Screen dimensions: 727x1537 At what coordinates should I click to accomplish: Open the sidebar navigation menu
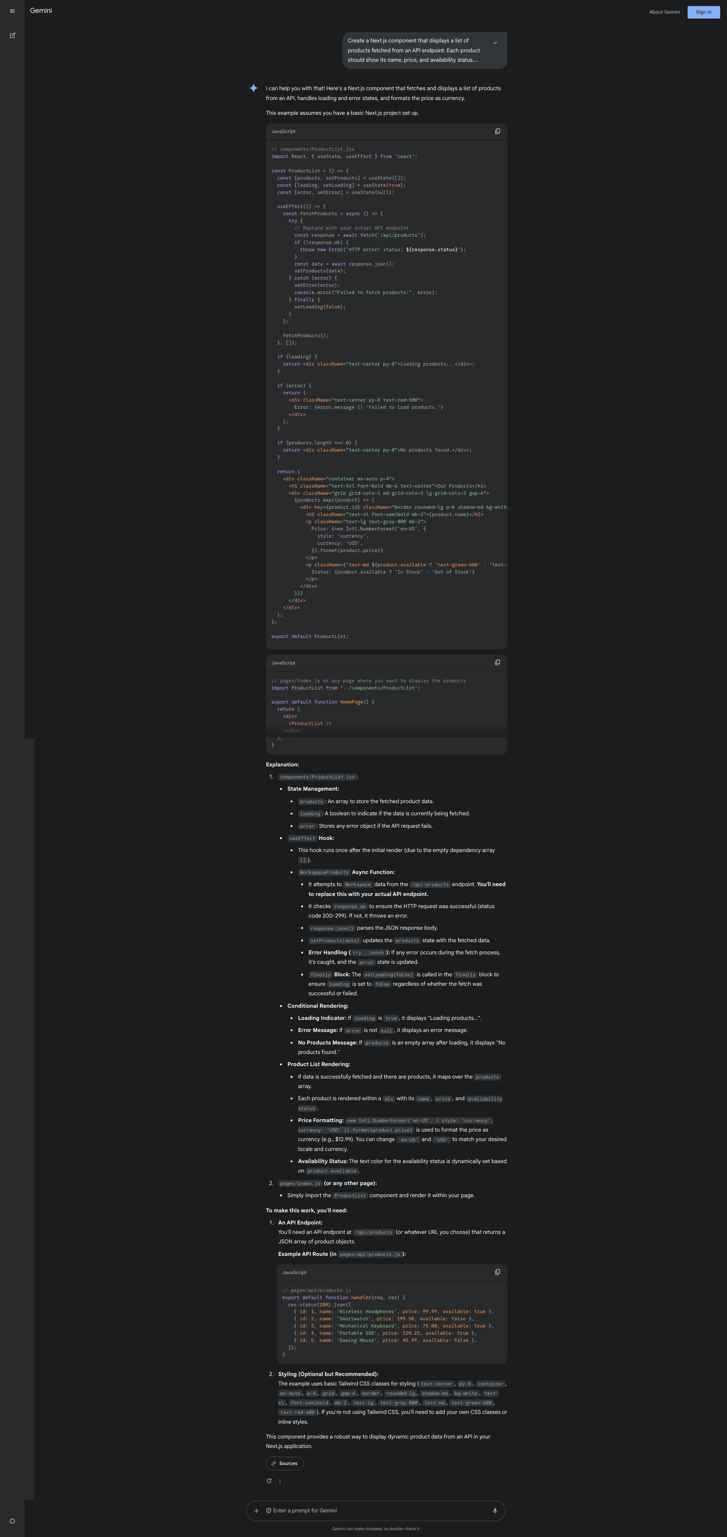point(12,11)
